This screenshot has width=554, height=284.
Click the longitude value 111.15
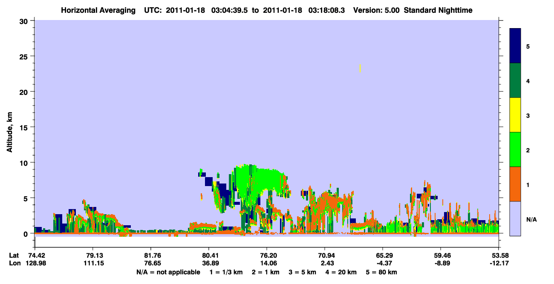coord(93,264)
